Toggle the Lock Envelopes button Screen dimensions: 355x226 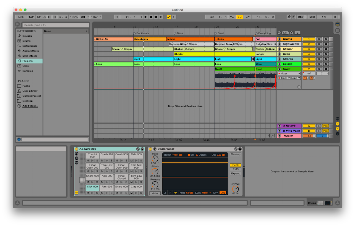[297, 33]
